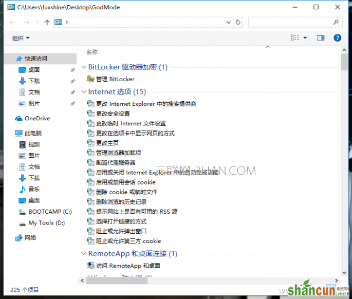Image resolution: width=352 pixels, height=299 pixels.
Task: Open the address bar history dropdown
Action: coord(229,22)
